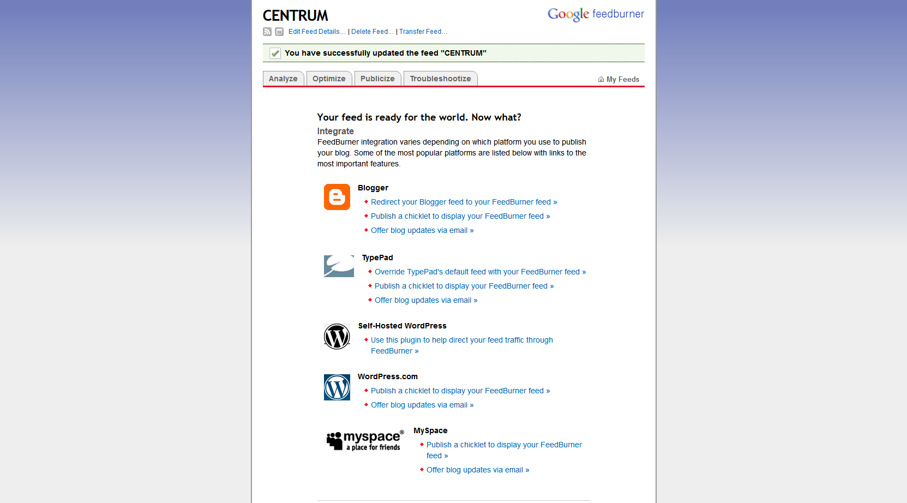Viewport: 907px width, 503px height.
Task: Click the MySpace heading text
Action: tap(430, 430)
